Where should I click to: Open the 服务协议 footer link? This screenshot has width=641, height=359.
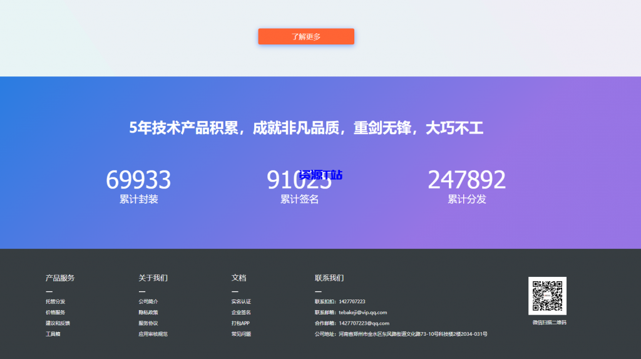pos(148,323)
